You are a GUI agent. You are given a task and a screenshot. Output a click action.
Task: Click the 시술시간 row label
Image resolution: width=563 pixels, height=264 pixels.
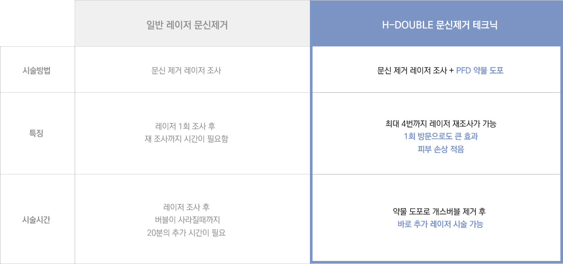(36, 220)
